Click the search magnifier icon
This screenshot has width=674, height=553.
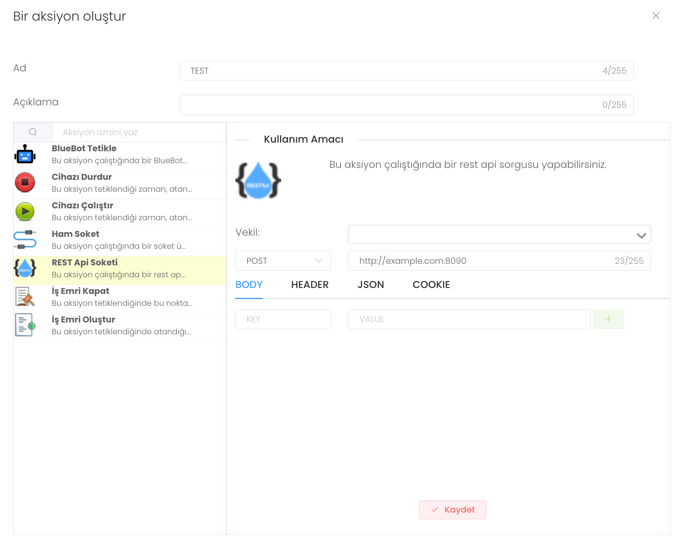(33, 132)
